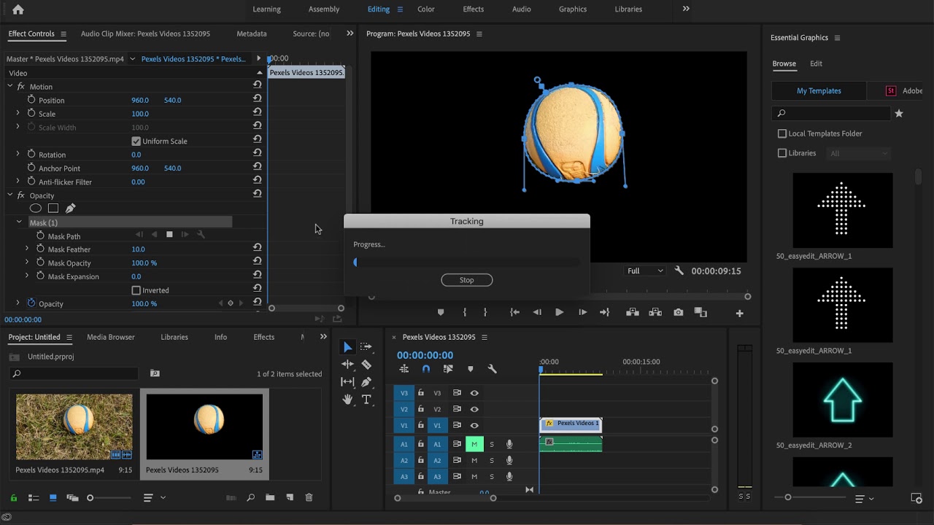Go to the Home screen icon
934x525 pixels.
18,9
